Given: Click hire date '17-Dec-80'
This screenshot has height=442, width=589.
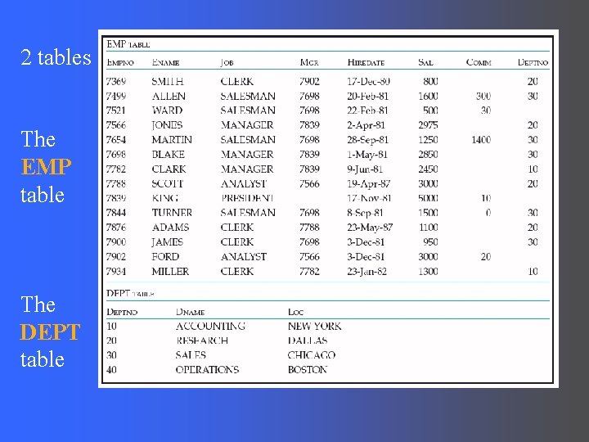Looking at the screenshot, I should click(x=368, y=82).
